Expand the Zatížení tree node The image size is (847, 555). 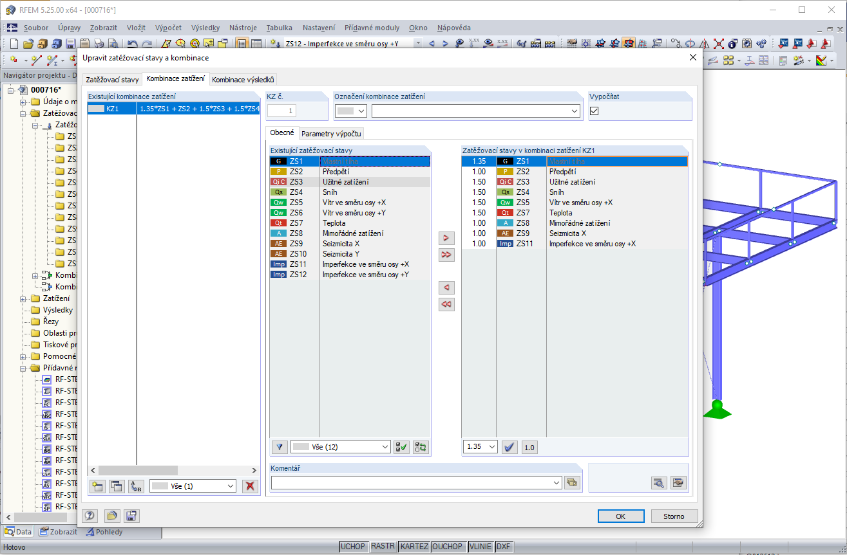pyautogui.click(x=24, y=298)
